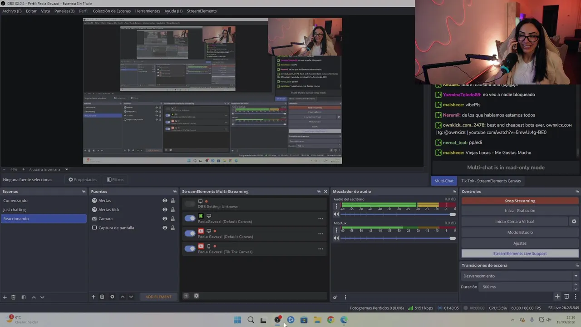Open Windows Start button on taskbar
Viewport: 581px width, 327px height.
tap(237, 320)
